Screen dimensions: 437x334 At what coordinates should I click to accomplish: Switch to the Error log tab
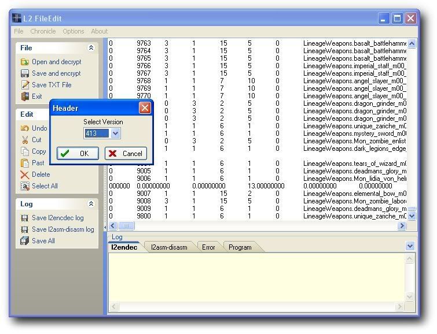[x=208, y=247]
